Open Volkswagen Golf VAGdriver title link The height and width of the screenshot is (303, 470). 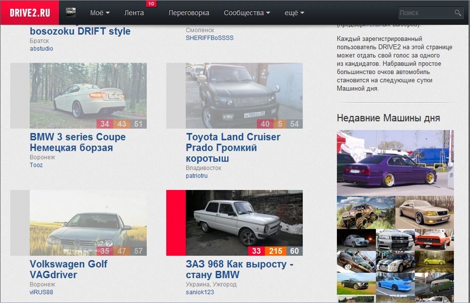tap(69, 269)
